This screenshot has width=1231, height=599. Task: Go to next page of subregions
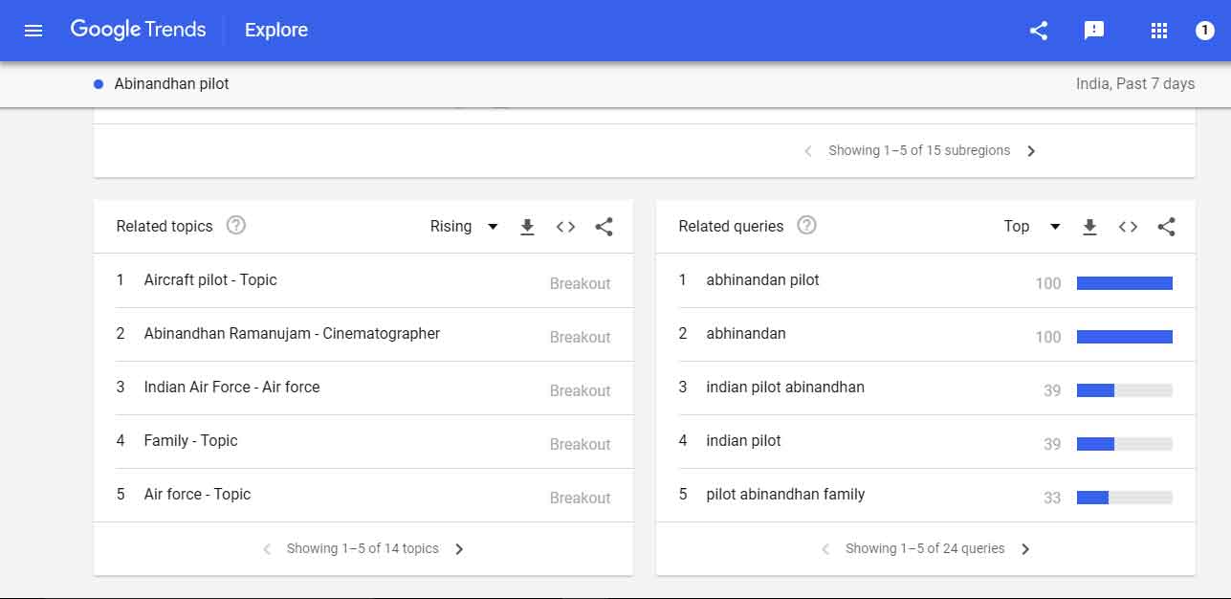click(1031, 151)
